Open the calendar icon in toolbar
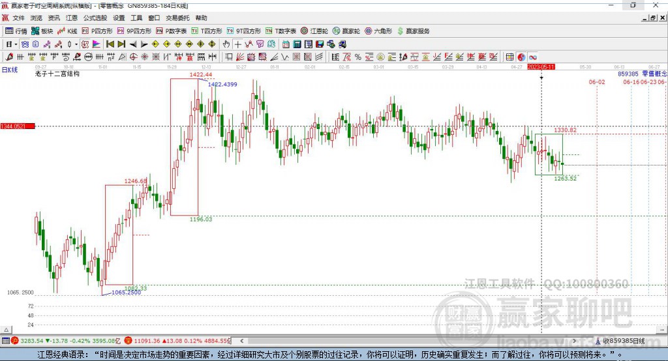The width and height of the screenshot is (668, 361). [x=286, y=44]
